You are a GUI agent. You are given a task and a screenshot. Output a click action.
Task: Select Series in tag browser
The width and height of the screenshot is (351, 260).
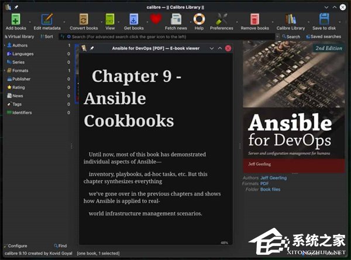pyautogui.click(x=18, y=62)
